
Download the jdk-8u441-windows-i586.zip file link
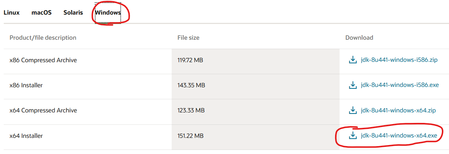coord(400,60)
